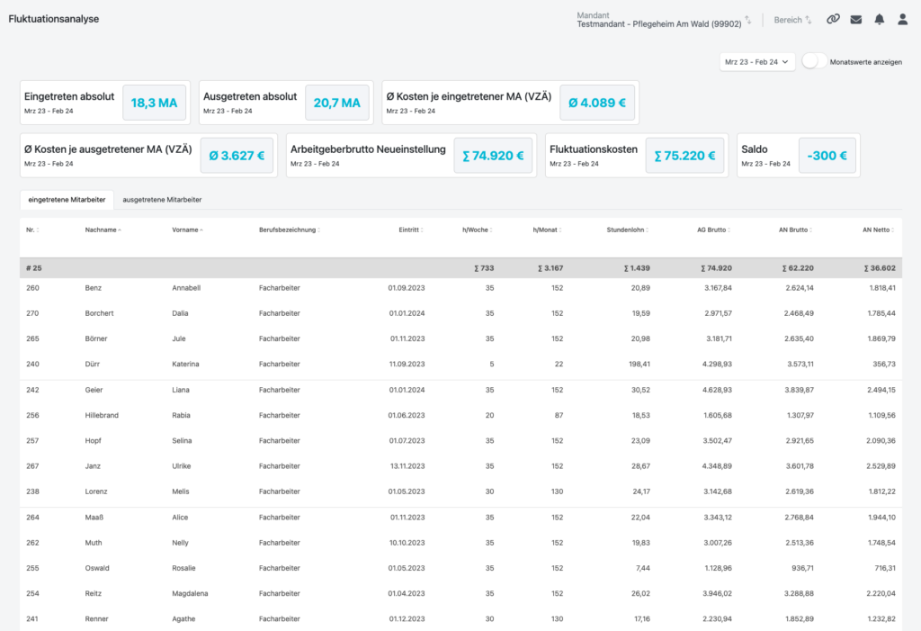Select the Reitz surname cell

pos(94,593)
